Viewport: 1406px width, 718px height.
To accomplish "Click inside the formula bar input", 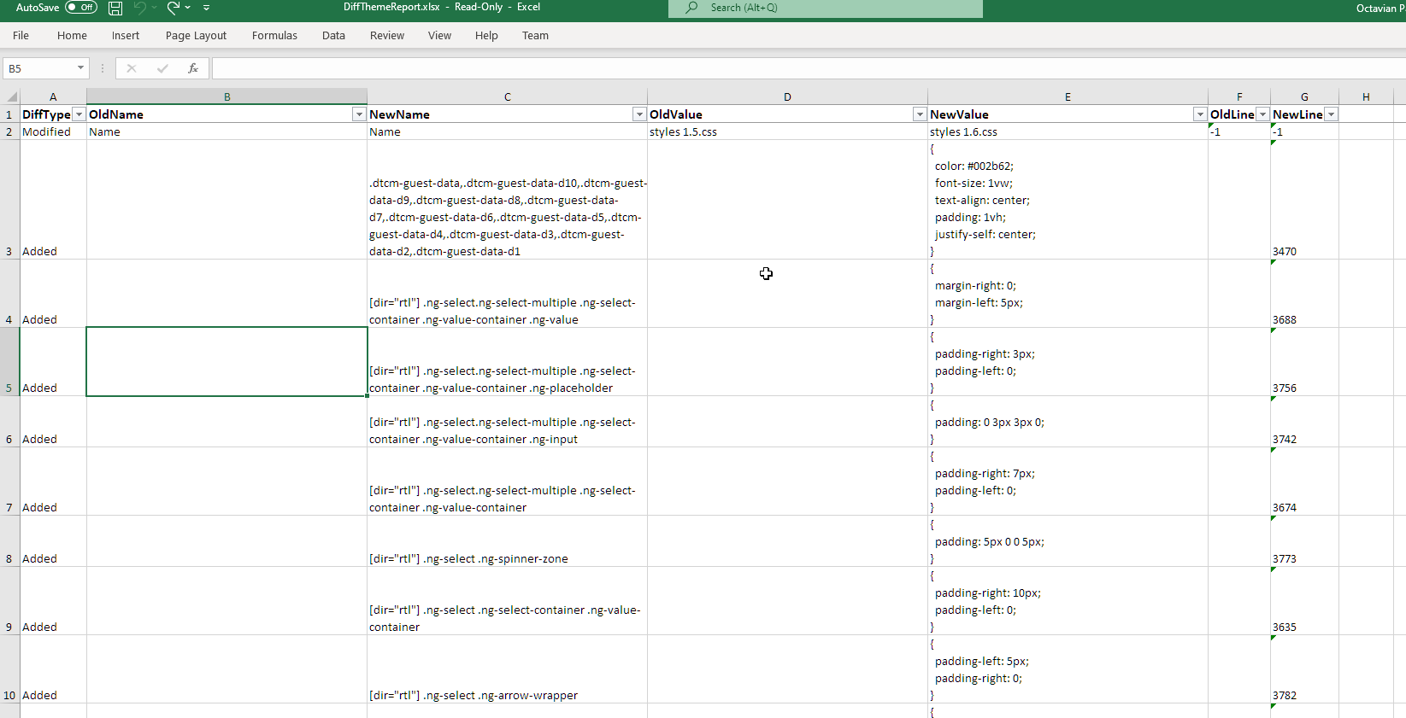I will pyautogui.click(x=769, y=68).
